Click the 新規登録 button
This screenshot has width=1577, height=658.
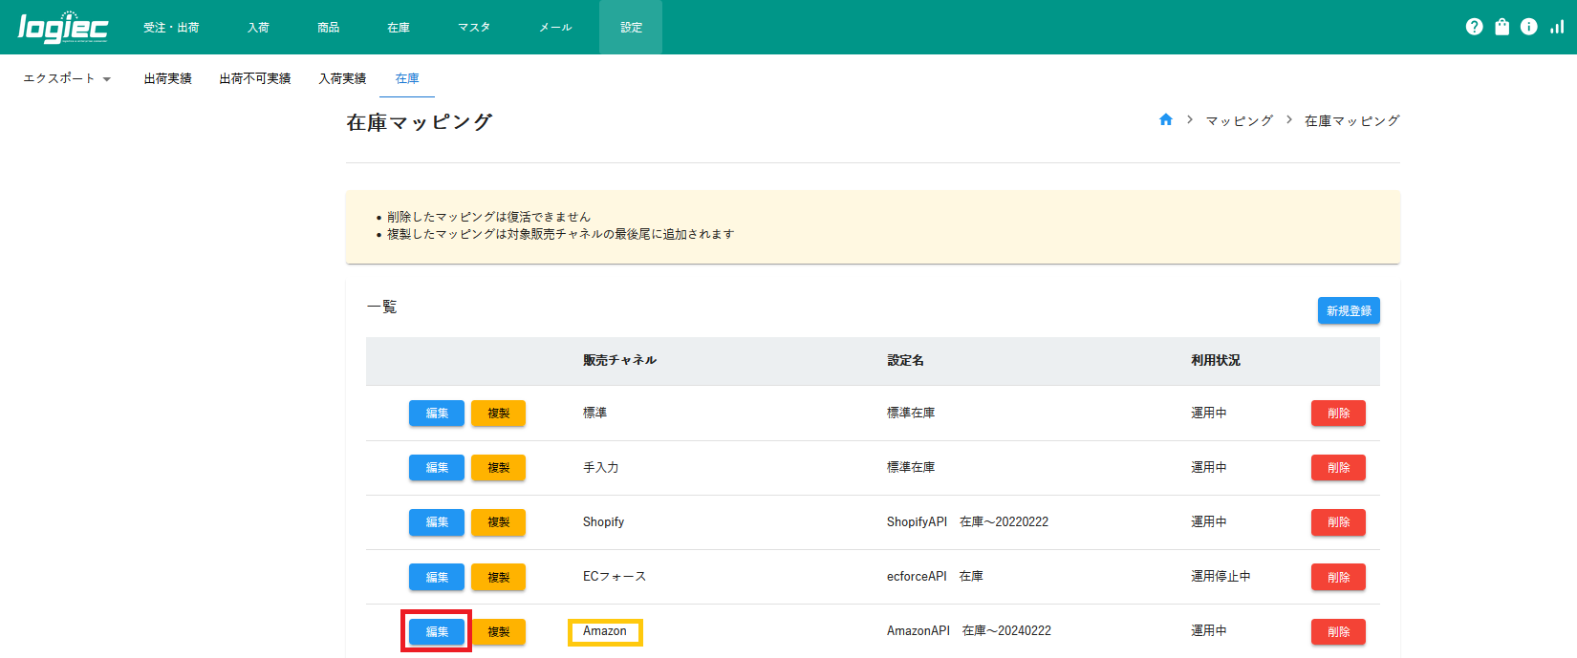click(1348, 311)
